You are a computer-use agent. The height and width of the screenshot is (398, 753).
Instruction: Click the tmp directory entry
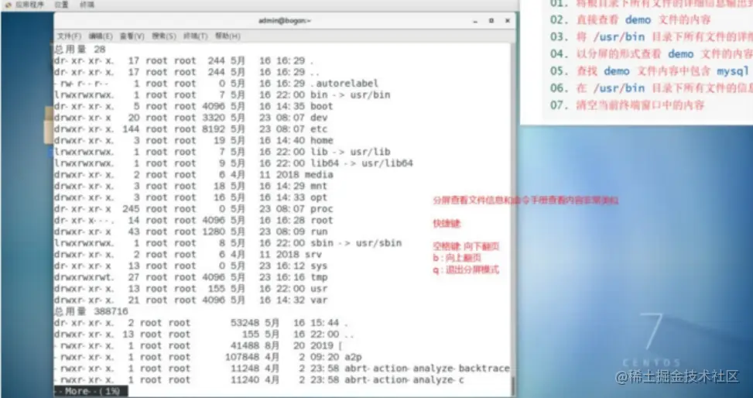click(320, 277)
